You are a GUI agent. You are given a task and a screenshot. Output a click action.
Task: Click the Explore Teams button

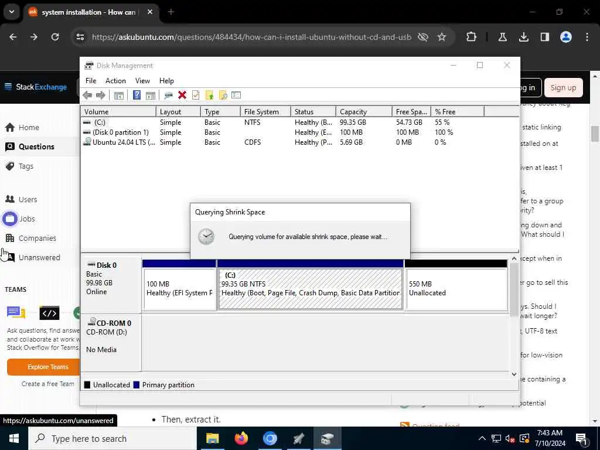click(x=43, y=367)
